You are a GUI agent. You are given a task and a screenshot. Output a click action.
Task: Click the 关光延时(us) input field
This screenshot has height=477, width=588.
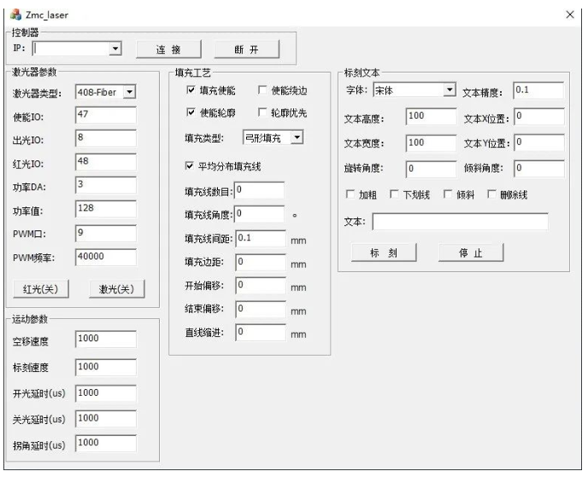[106, 419]
